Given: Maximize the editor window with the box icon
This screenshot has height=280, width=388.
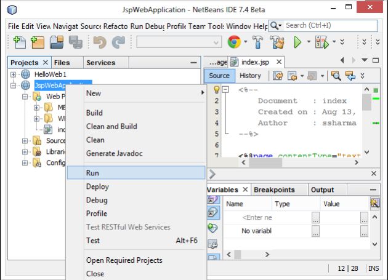Looking at the screenshot, I should [376, 60].
